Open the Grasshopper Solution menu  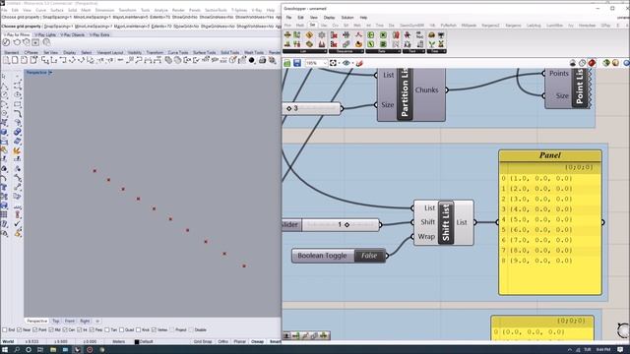coord(347,18)
